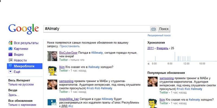Click the lone timeline bar near 0:00
Screen dimensions: 217x108
point(155,59)
